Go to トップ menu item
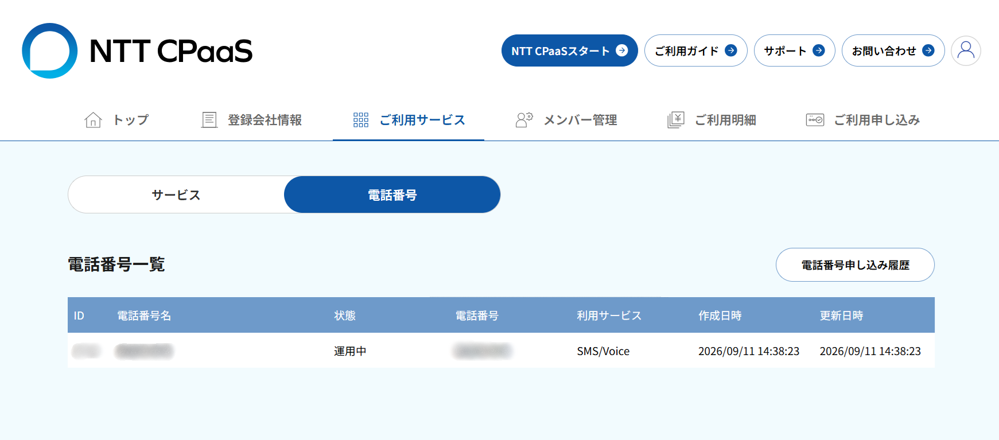999x440 pixels. [x=117, y=120]
